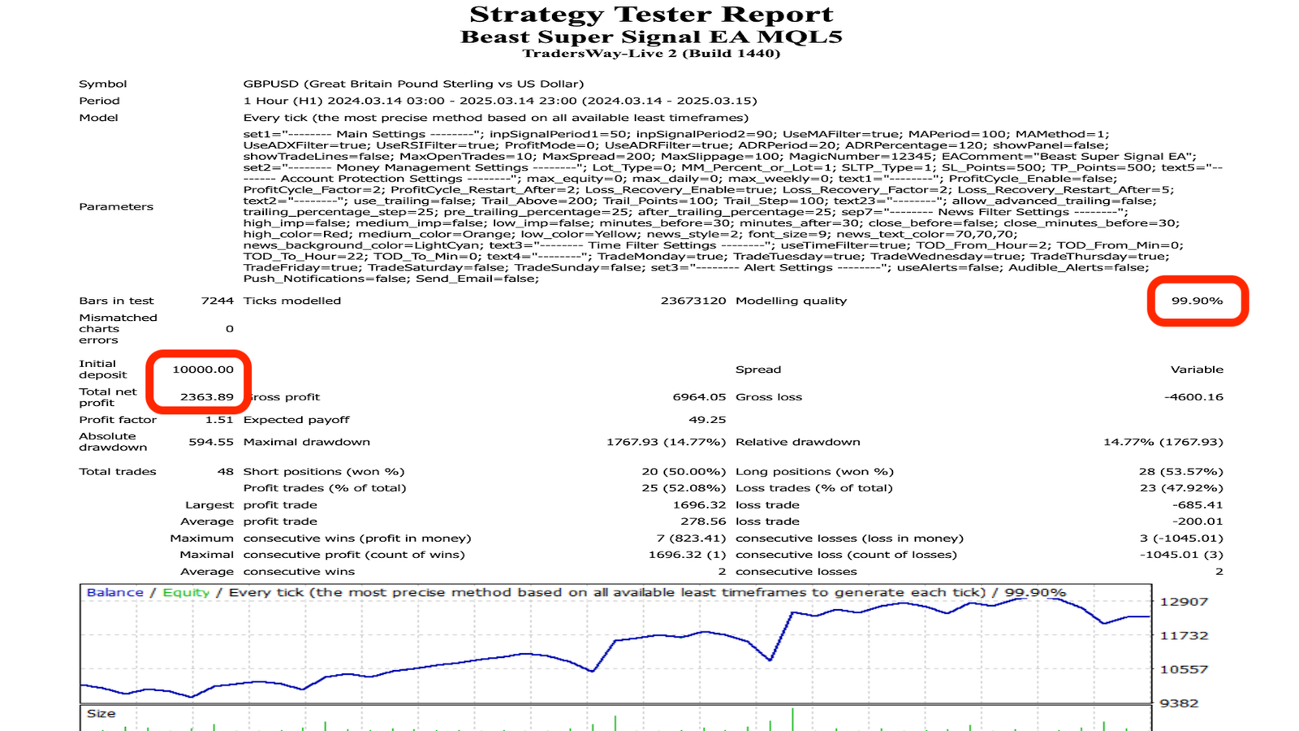
Task: Click the absolute drawdown value 594.55
Action: [211, 442]
